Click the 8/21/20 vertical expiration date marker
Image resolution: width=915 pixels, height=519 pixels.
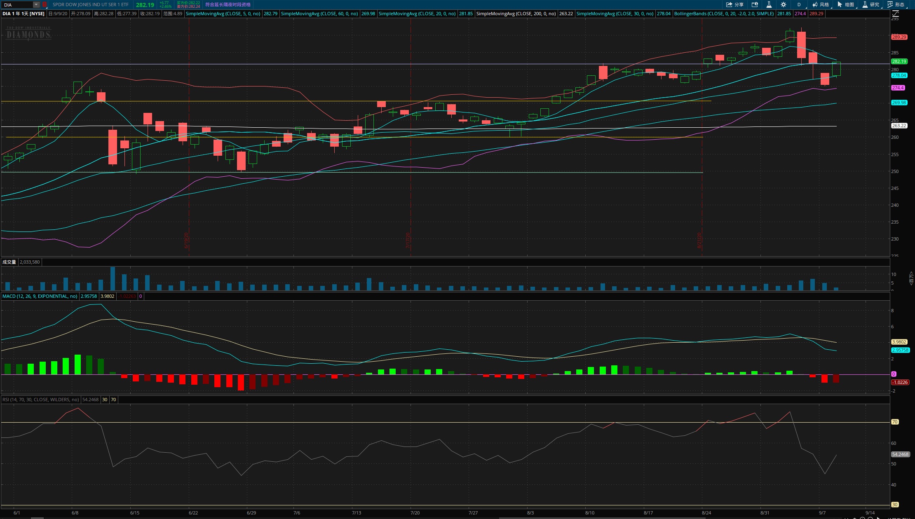[699, 241]
